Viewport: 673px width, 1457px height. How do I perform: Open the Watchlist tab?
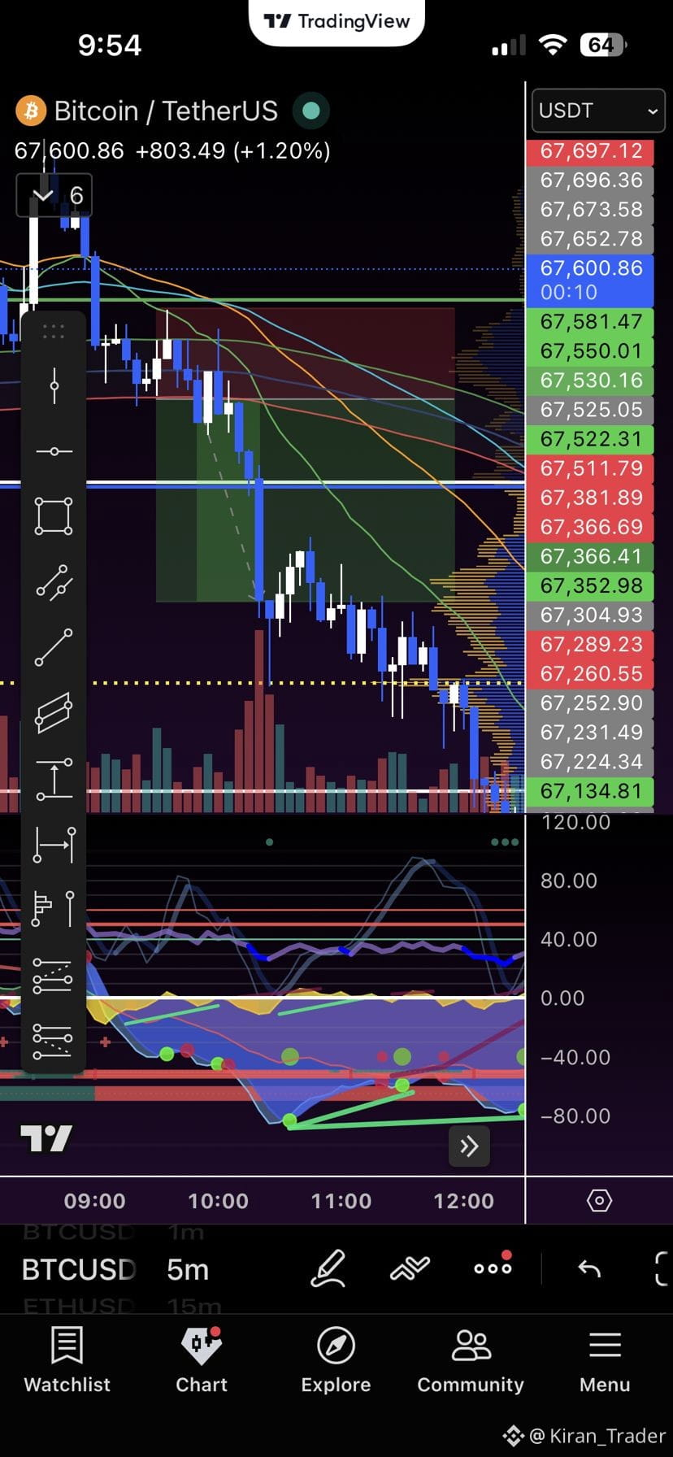67,1360
